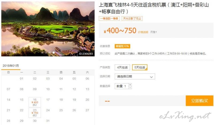Open the 2018年01月 month tab

tap(11, 66)
